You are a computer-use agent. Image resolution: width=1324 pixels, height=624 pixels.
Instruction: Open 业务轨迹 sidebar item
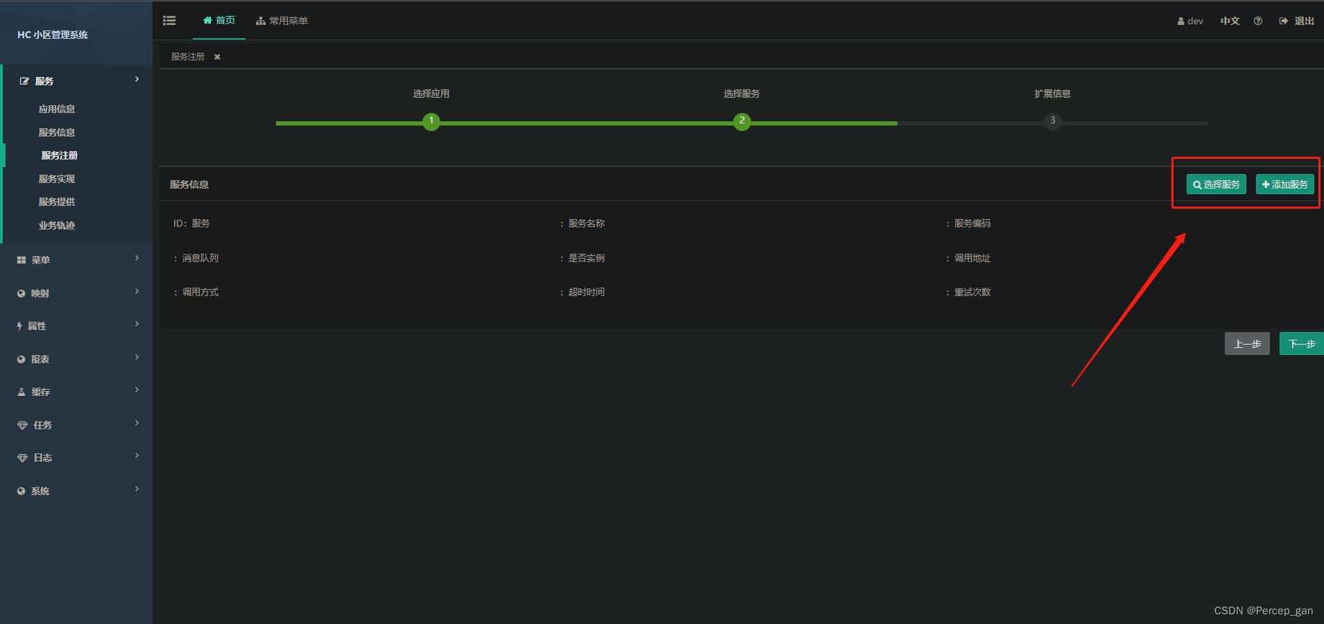57,225
